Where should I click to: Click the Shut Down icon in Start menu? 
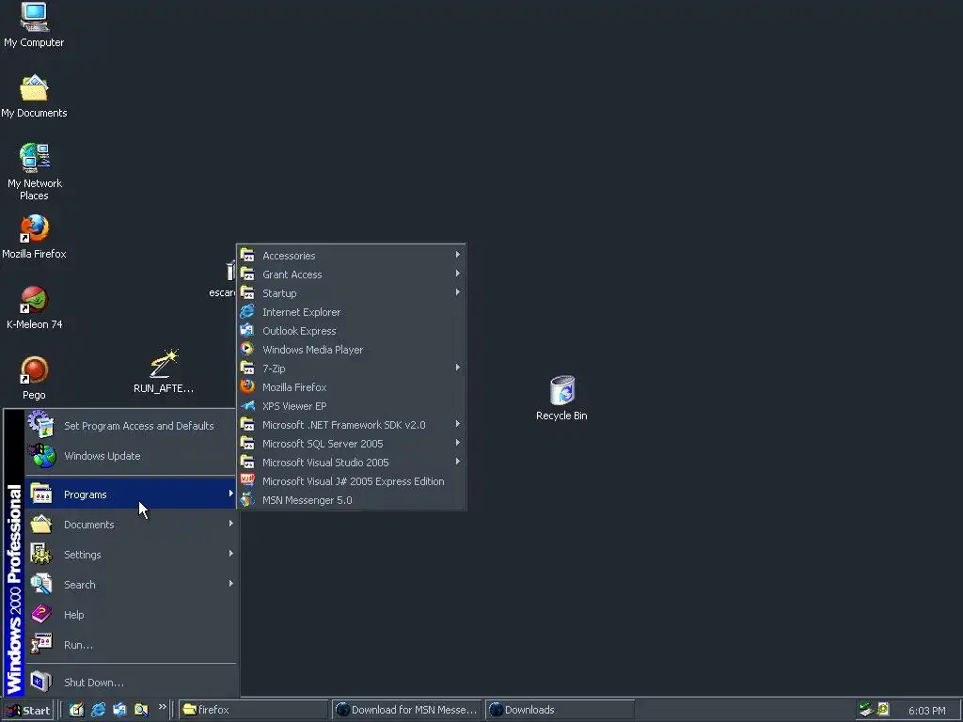pos(41,682)
